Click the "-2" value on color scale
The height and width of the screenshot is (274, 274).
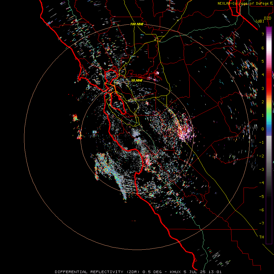[x=262, y=156]
